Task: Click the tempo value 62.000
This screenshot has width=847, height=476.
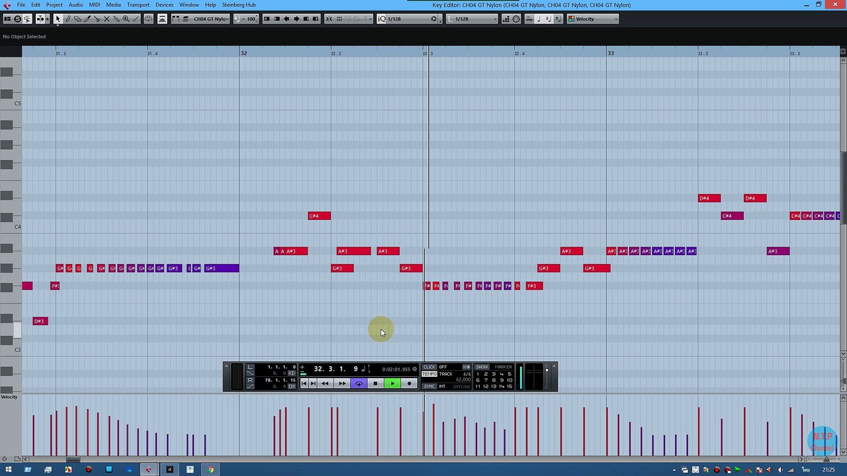Action: [x=463, y=379]
